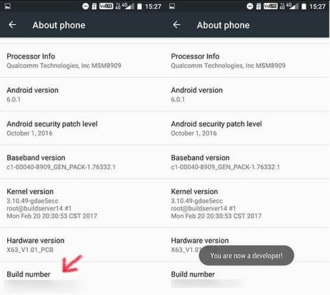Tap the back arrow in right About phone header
Image resolution: width=330 pixels, height=295 pixels.
coord(177,25)
